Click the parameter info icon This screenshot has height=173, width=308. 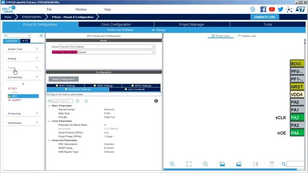click(156, 101)
